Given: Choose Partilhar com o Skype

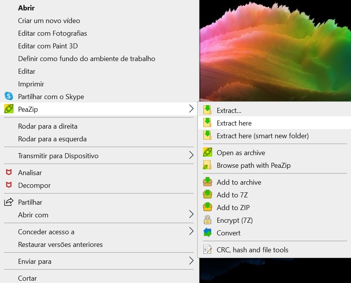Looking at the screenshot, I should (51, 97).
